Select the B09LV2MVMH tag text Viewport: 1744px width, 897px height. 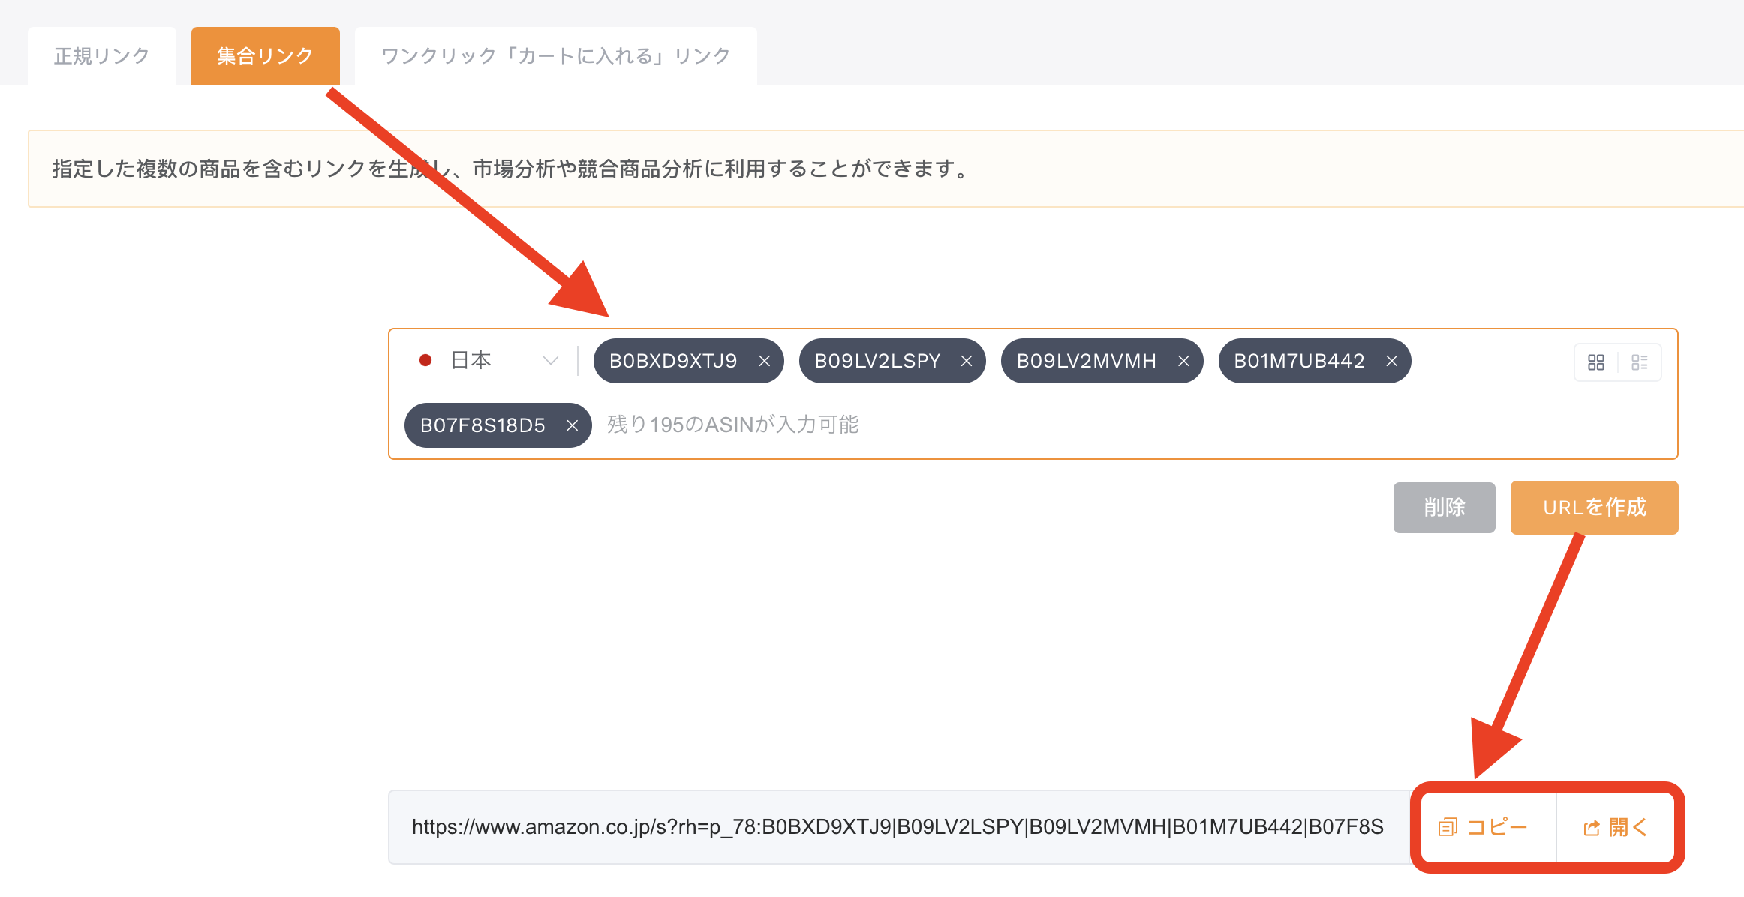click(x=1086, y=361)
